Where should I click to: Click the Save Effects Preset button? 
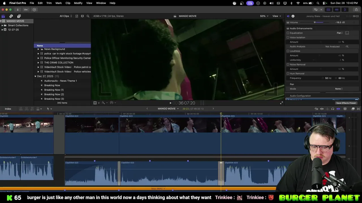pyautogui.click(x=346, y=103)
